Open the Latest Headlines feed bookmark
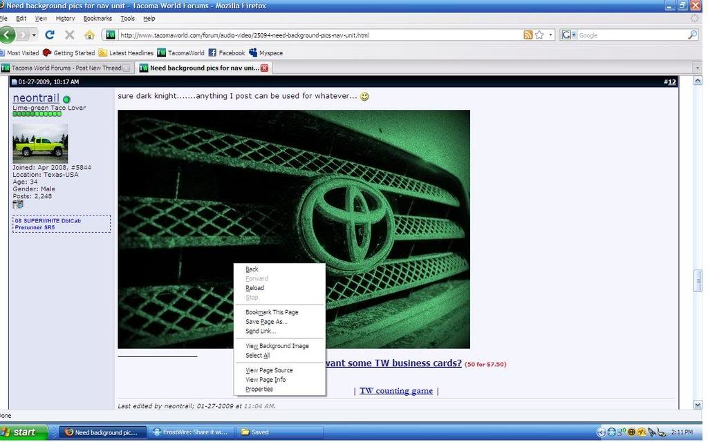 pos(126,52)
